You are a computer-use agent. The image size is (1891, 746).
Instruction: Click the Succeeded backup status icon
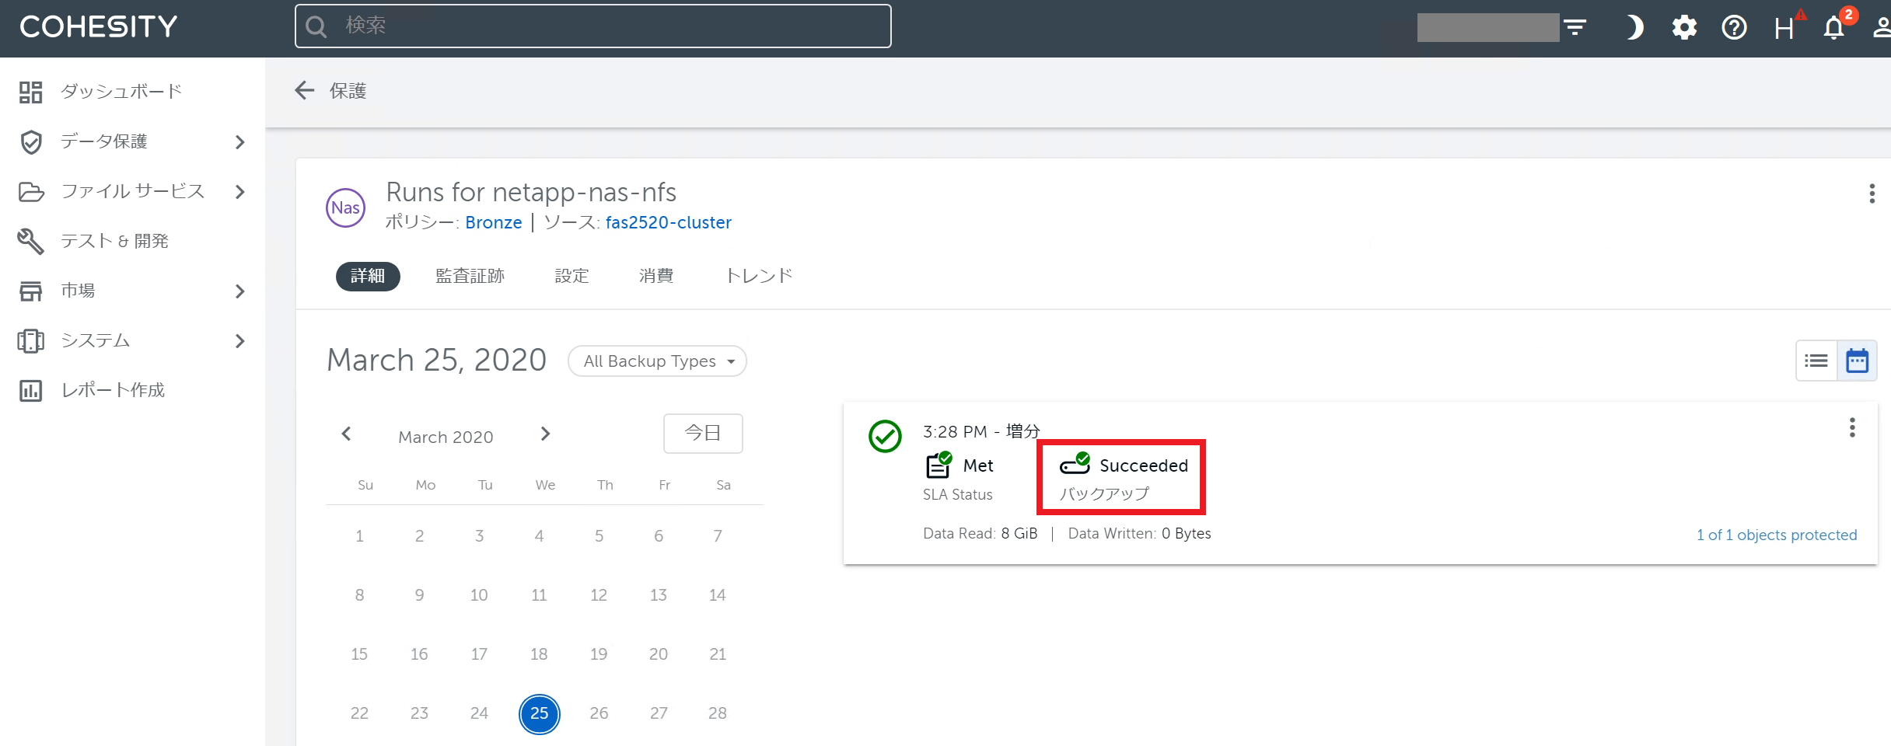(1075, 463)
